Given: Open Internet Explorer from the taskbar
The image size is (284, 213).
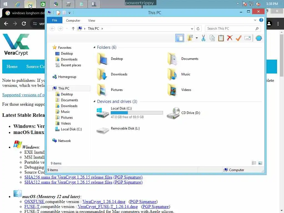Looking at the screenshot, I should (17, 4).
